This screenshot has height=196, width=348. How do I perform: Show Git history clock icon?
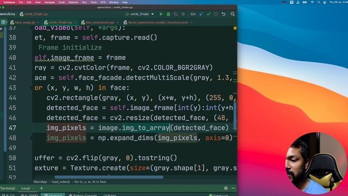tap(216, 14)
